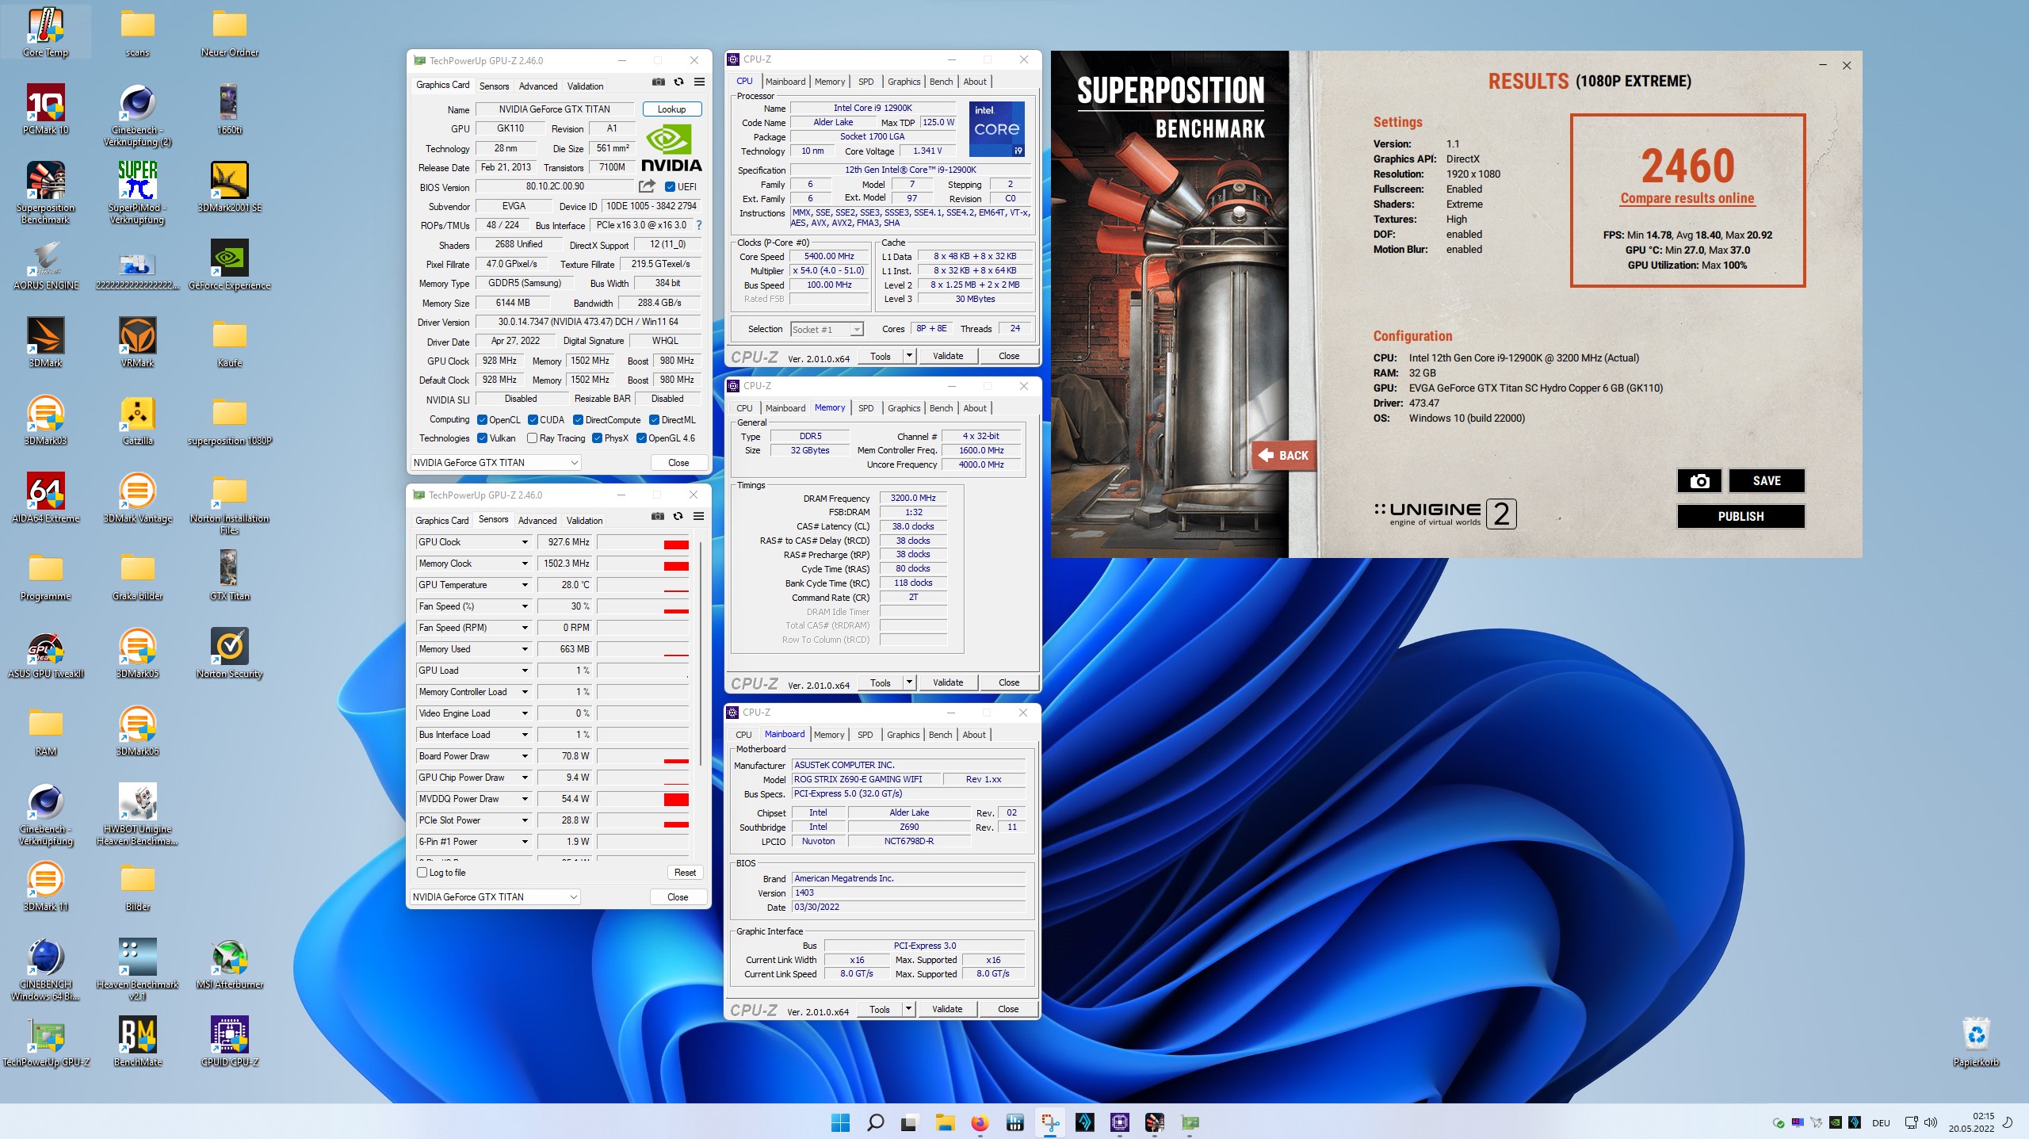Switch to Sensors tab in top GPU-Z window
Screen dimensions: 2029x1139
pyautogui.click(x=495, y=86)
